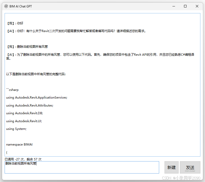This screenshot has width=205, height=182.
Task: Click the '```csharp' code fence line
Action: click(12, 90)
